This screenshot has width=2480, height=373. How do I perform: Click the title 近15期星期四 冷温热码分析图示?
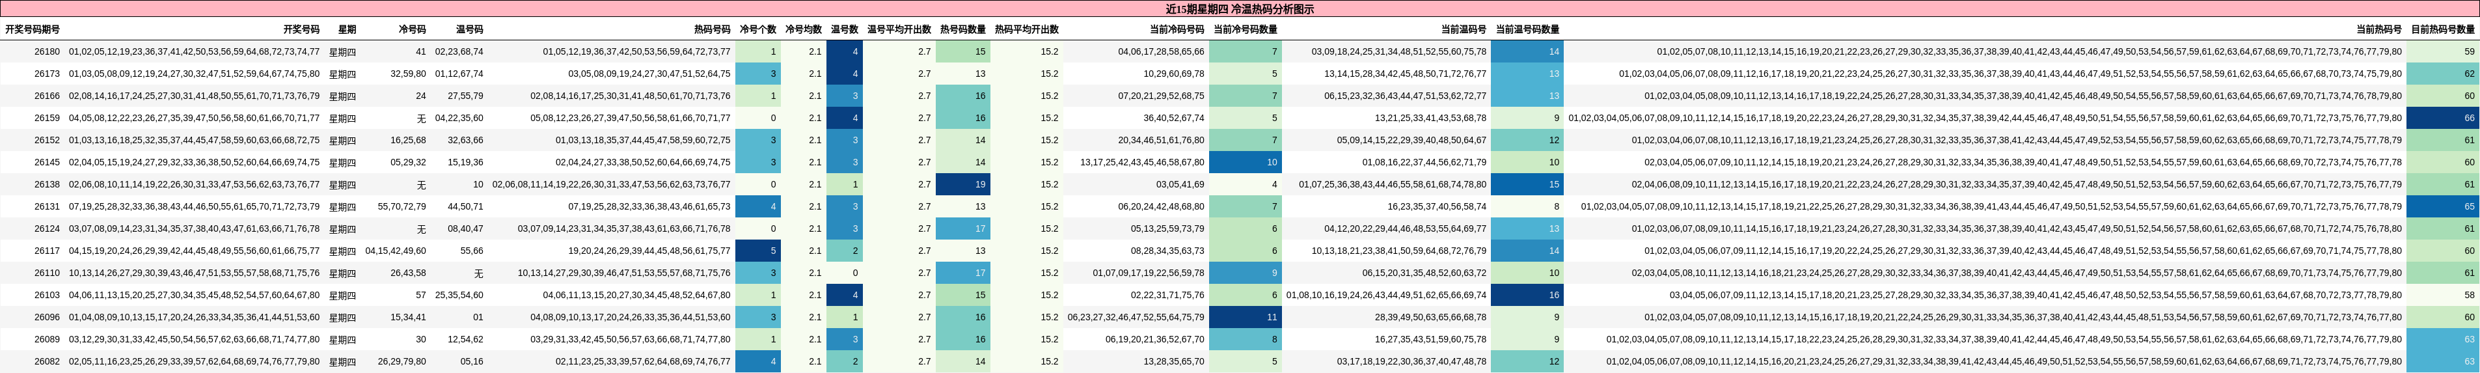[x=1239, y=8]
